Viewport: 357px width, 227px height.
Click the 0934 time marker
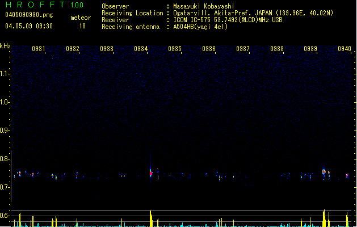tap(141, 48)
